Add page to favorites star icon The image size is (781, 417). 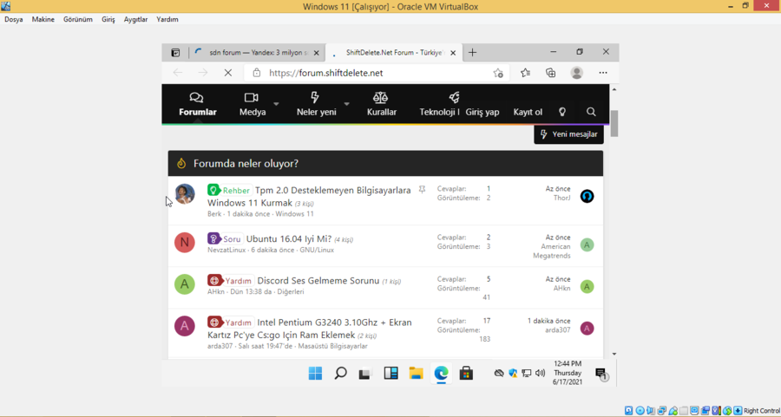(x=498, y=73)
